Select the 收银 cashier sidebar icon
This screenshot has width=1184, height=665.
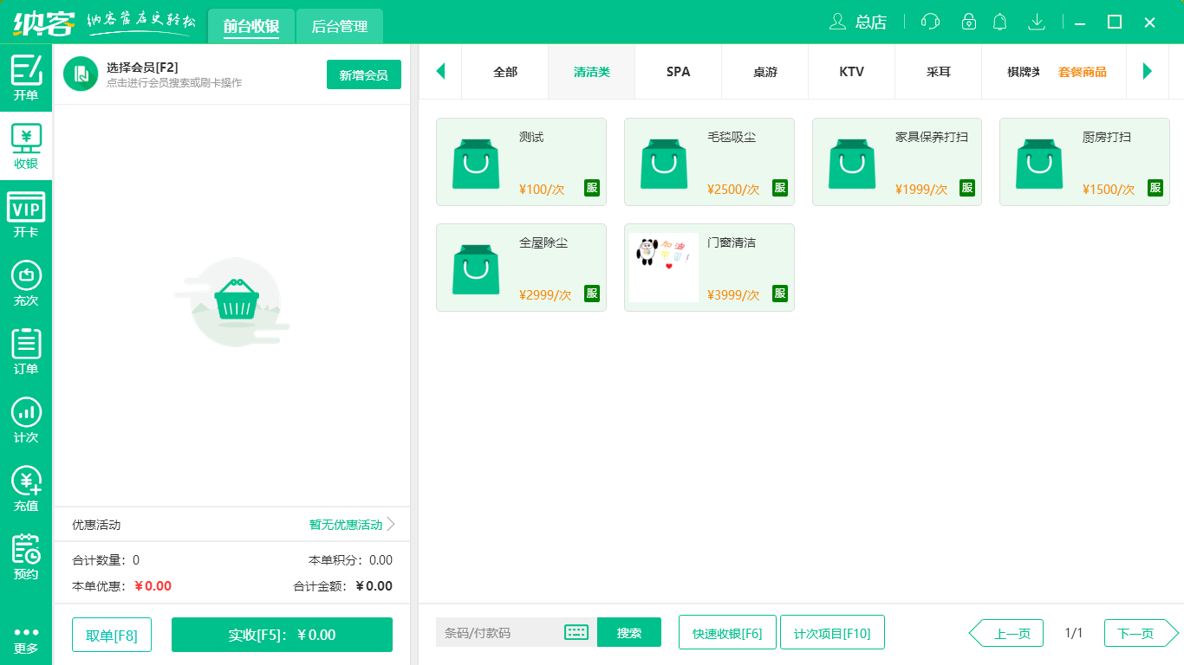(x=26, y=146)
